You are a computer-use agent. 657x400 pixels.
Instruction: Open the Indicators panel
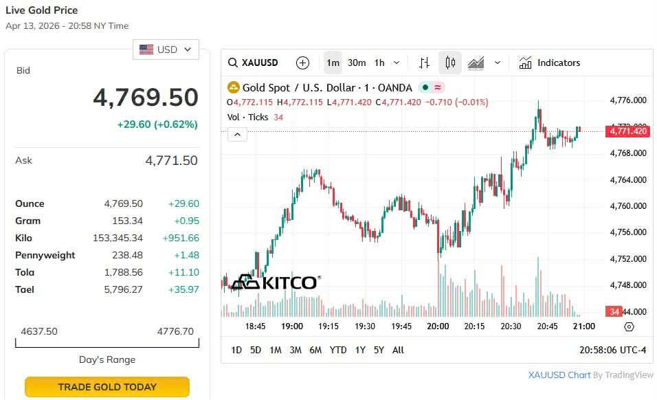click(x=550, y=63)
